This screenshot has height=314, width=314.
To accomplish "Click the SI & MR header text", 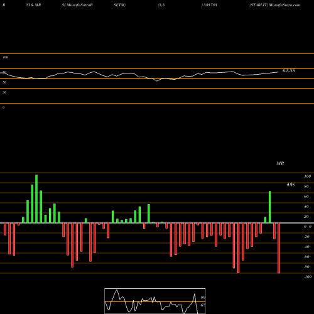I will pyautogui.click(x=33, y=5).
